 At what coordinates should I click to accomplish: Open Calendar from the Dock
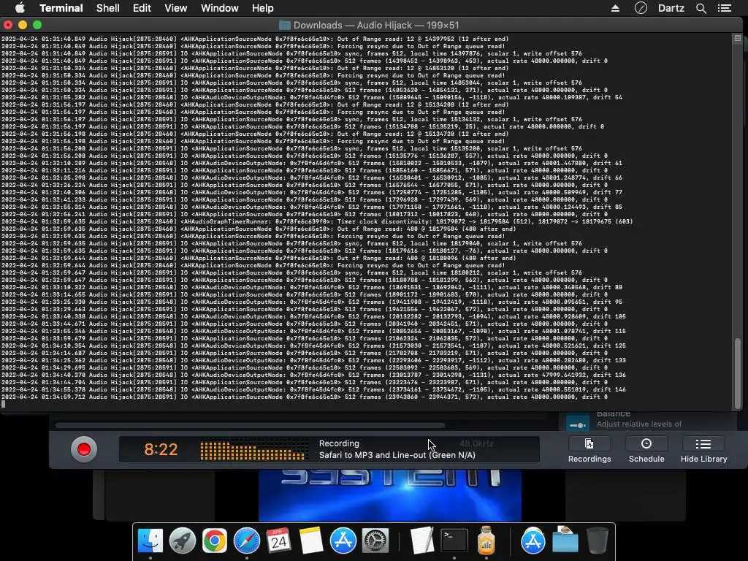[278, 541]
